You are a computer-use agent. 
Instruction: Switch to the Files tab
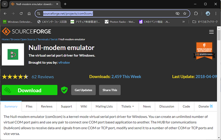click(29, 107)
